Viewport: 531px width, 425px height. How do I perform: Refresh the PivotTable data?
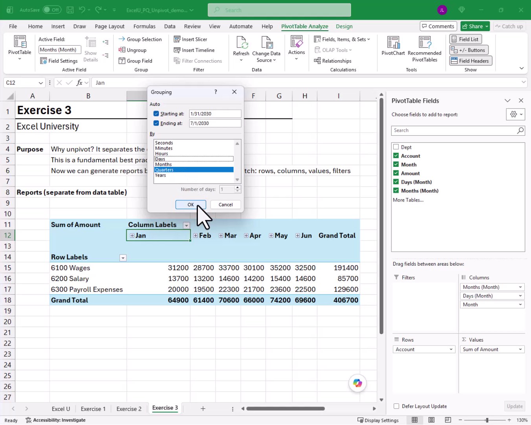click(x=241, y=48)
